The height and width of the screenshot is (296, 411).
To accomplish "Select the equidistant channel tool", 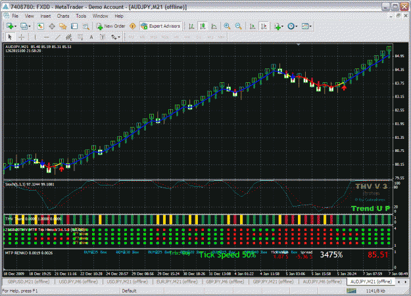I will (x=69, y=37).
